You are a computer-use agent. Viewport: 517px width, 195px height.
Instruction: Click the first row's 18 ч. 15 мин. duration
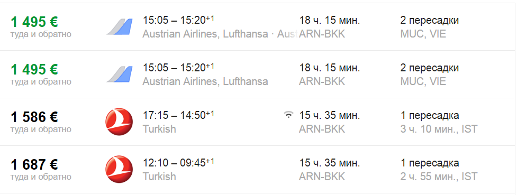coord(329,21)
